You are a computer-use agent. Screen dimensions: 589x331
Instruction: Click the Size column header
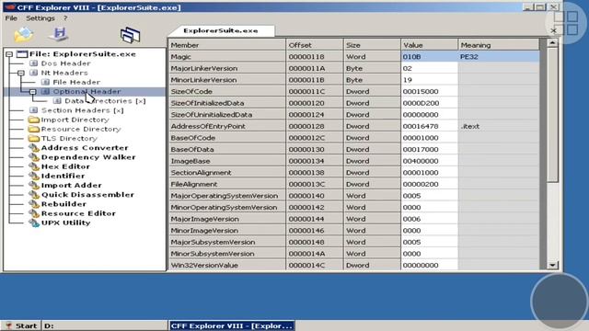(x=372, y=45)
